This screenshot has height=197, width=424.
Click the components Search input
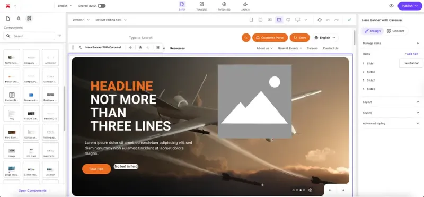click(29, 36)
